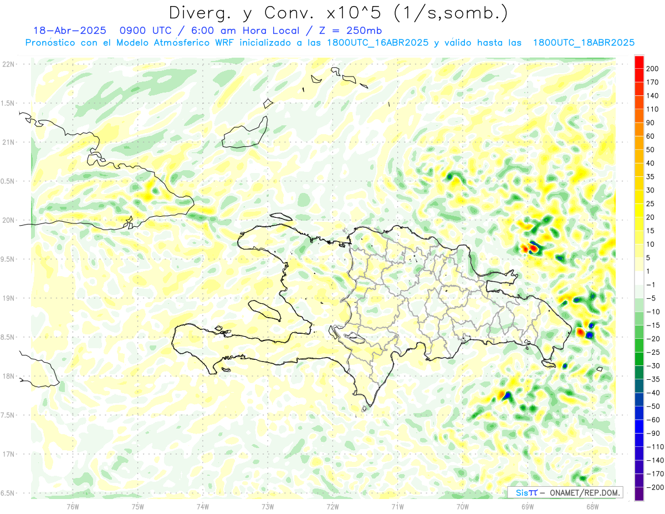The height and width of the screenshot is (514, 665).
Task: Click the blue swatch between -60 and -90
Action: 639,426
